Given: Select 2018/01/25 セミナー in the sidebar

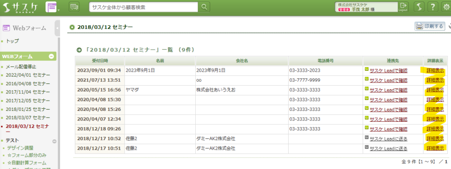Looking at the screenshot, I should [28, 110].
